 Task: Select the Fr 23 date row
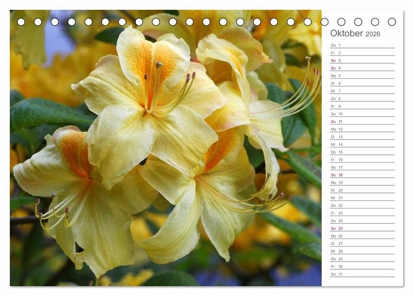(x=362, y=213)
